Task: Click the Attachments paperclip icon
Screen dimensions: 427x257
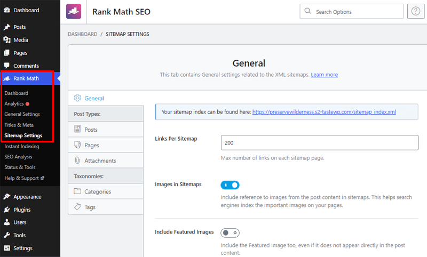Action: click(x=77, y=160)
